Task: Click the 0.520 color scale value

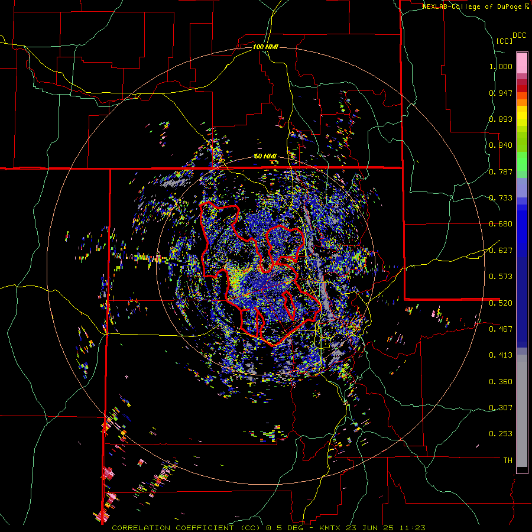Action: coord(501,303)
